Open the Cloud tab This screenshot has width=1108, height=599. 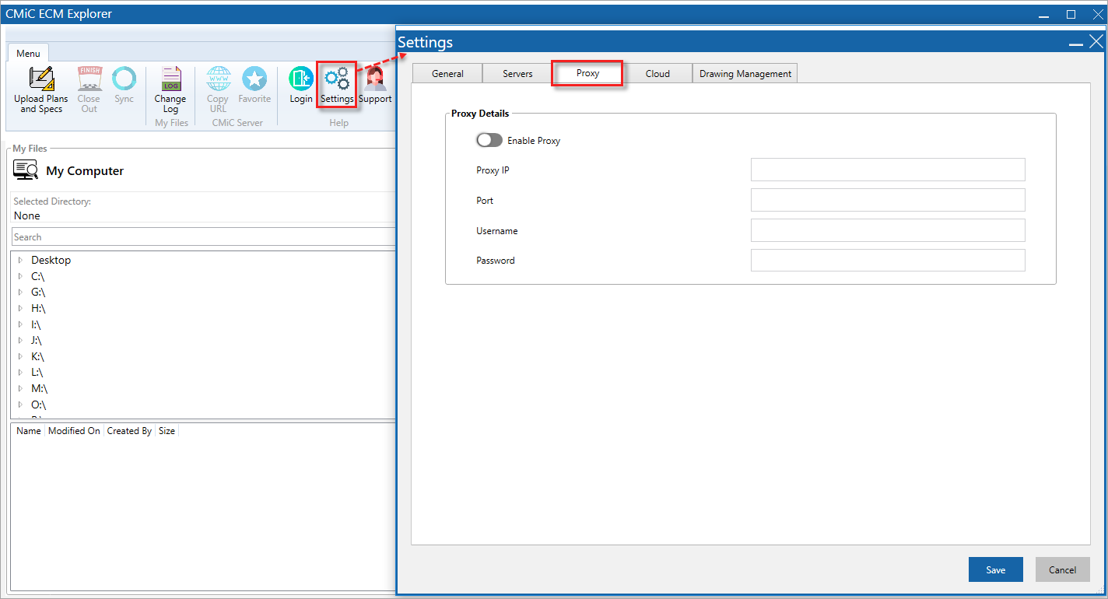(657, 73)
